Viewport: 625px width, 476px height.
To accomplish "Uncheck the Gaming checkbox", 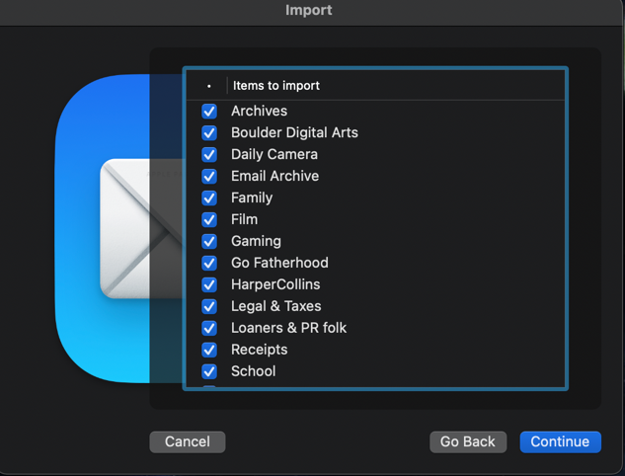I will coord(209,242).
